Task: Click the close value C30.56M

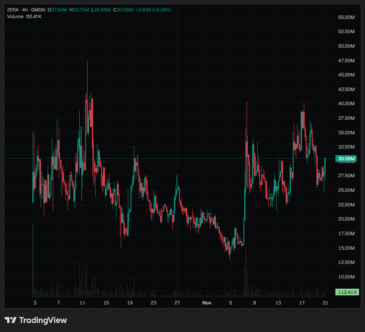Action: (x=123, y=10)
